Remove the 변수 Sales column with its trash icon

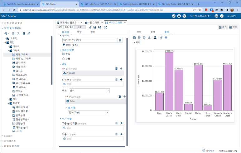(120, 96)
